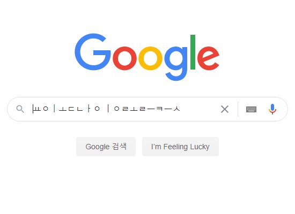Viewport: 295px width, 214px height.
Task: Click the Google logo
Action: pyautogui.click(x=147, y=57)
